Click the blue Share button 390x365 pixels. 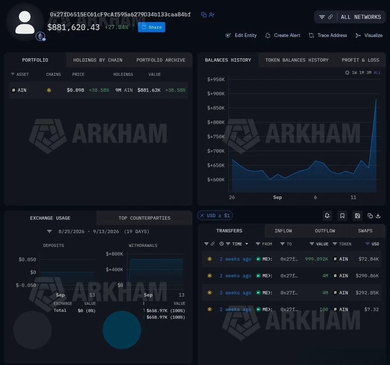pos(152,27)
